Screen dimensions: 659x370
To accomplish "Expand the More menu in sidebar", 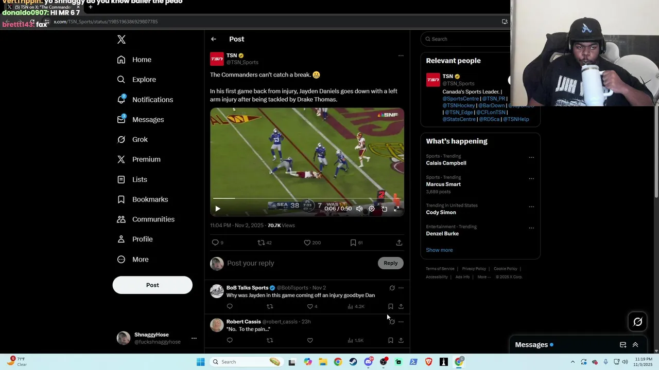I will tap(133, 260).
